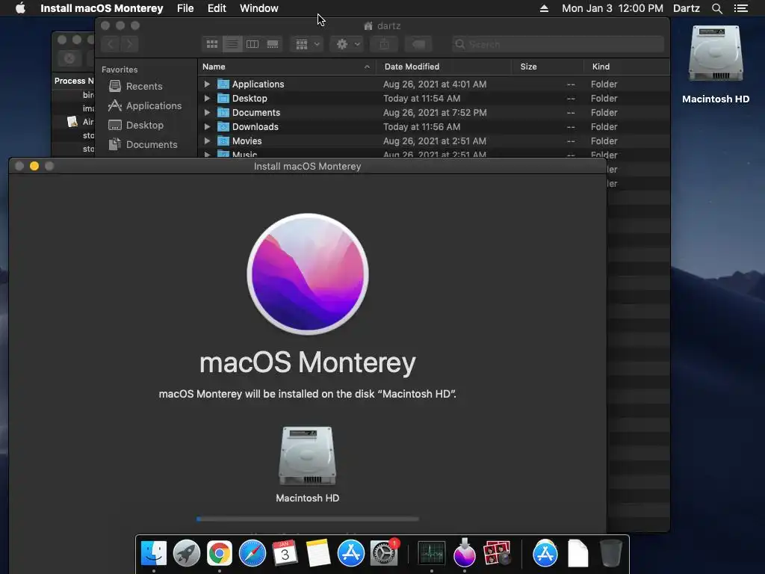765x574 pixels.
Task: Open Finder from the Dock
Action: click(154, 553)
